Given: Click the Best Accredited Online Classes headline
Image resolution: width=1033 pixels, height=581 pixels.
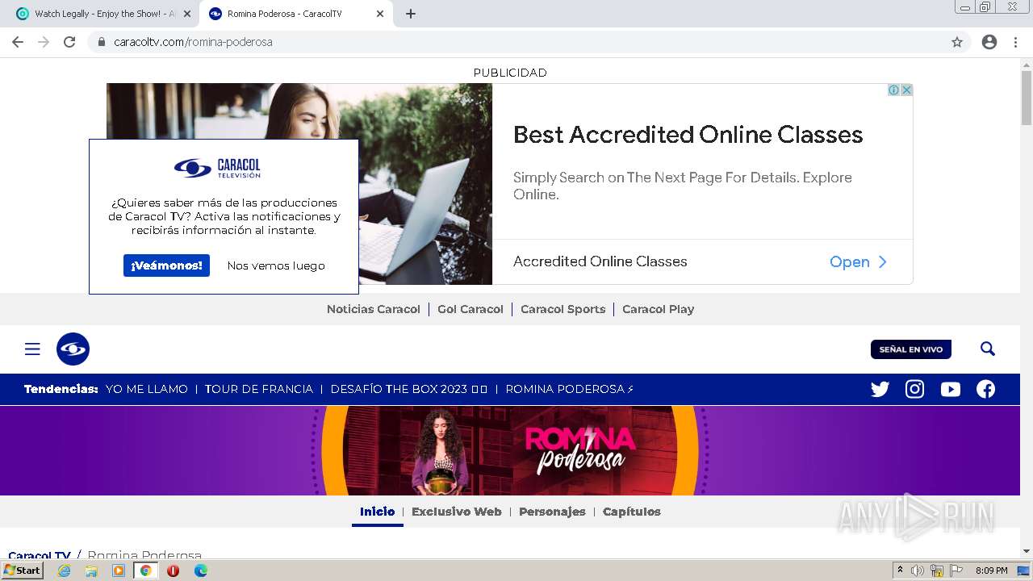Looking at the screenshot, I should [x=688, y=135].
